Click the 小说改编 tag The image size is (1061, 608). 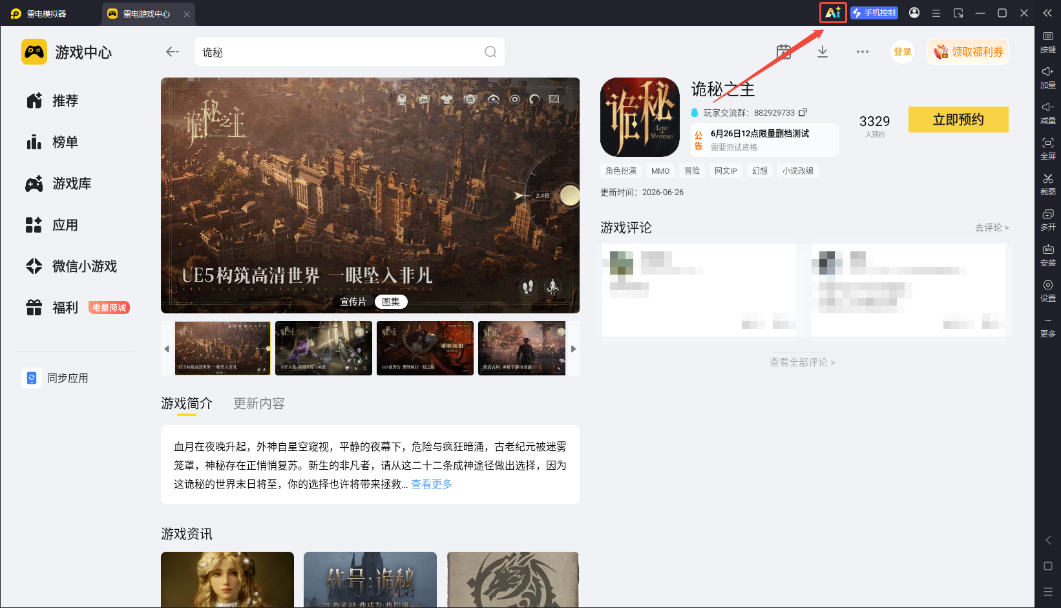point(798,171)
